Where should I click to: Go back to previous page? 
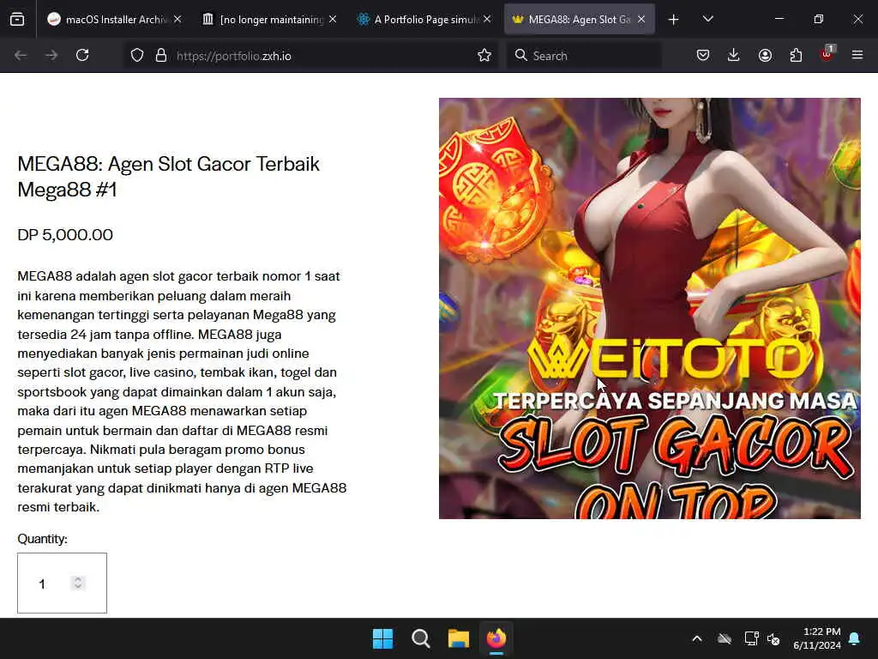pos(21,55)
